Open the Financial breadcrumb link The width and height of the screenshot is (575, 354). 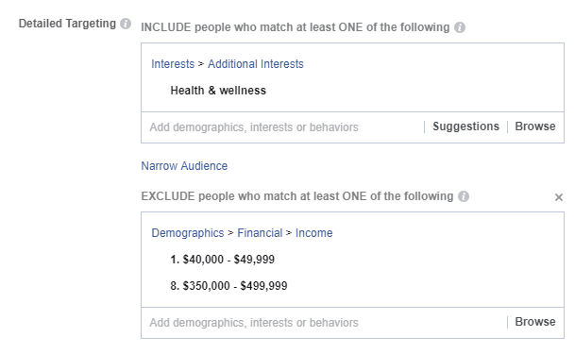pos(260,233)
